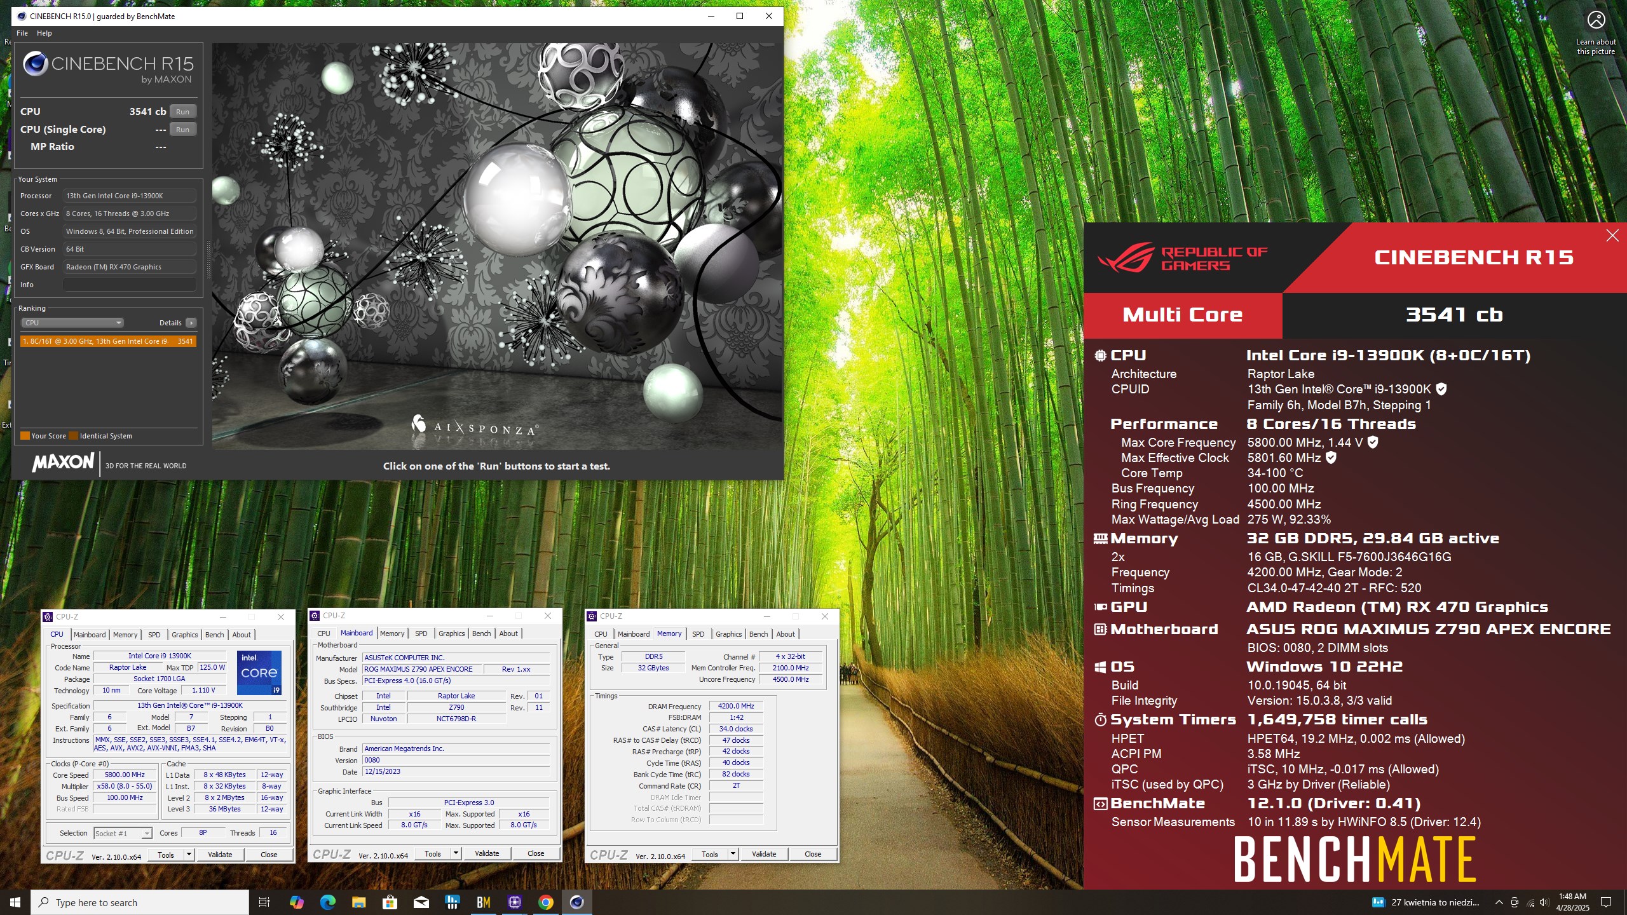Image resolution: width=1627 pixels, height=915 pixels.
Task: Click the Your Score orange legend swatch
Action: pyautogui.click(x=25, y=436)
